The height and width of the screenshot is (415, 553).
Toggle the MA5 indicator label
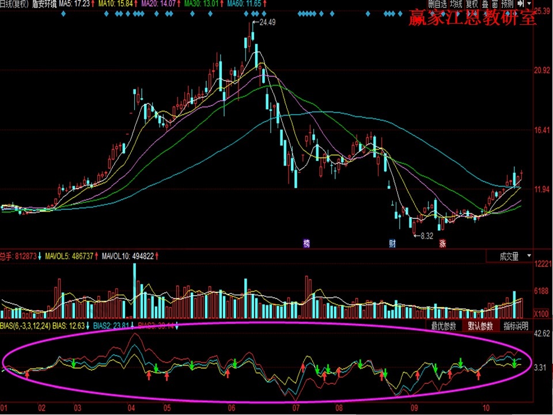point(78,4)
